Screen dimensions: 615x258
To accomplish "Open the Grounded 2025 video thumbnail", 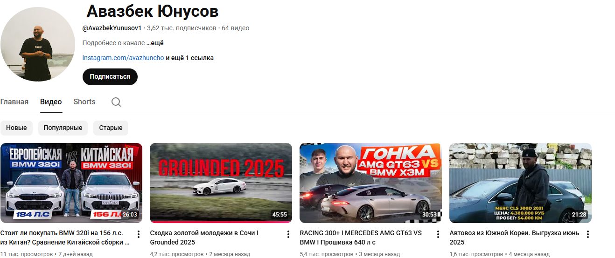I will (x=221, y=183).
